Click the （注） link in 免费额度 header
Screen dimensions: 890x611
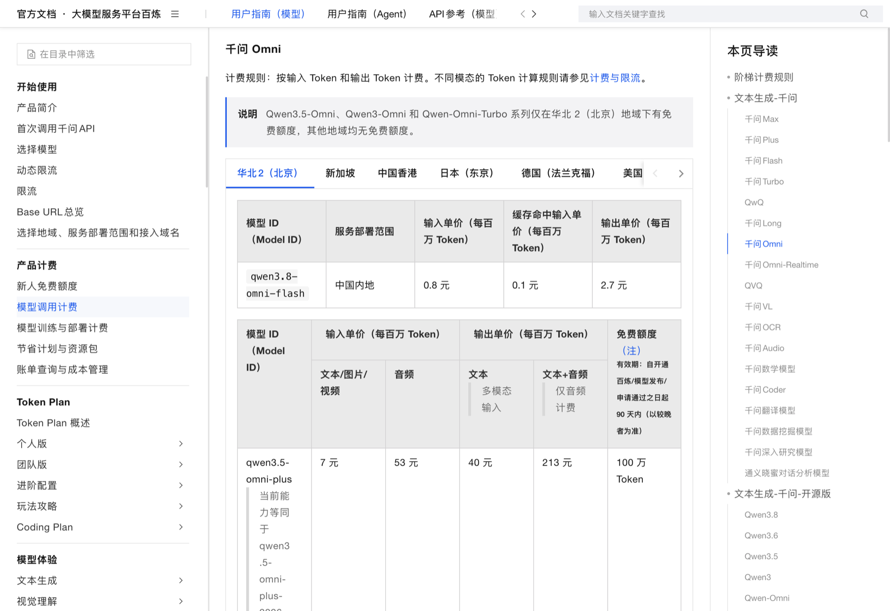pyautogui.click(x=631, y=350)
